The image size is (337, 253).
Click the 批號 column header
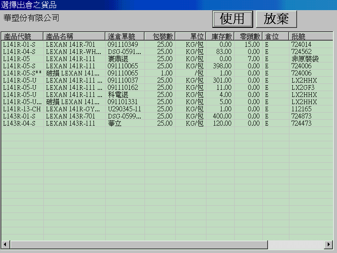point(311,36)
